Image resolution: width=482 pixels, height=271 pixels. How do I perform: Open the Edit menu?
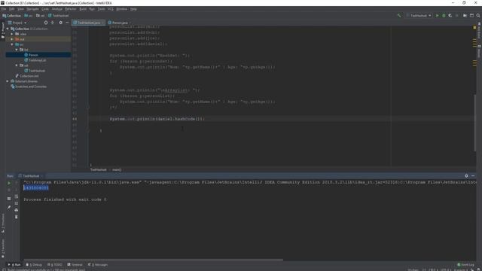click(12, 9)
